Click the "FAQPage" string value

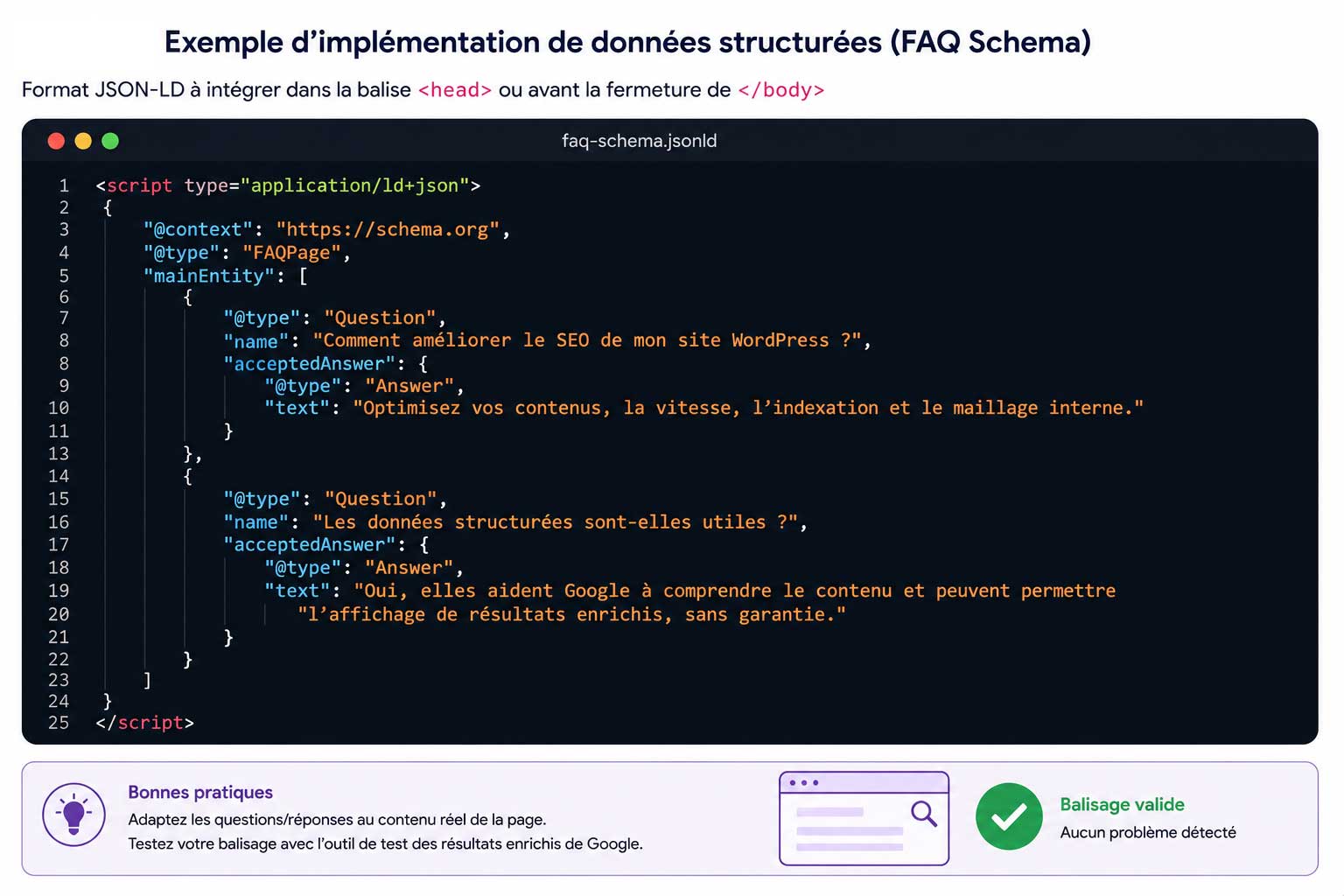(291, 253)
